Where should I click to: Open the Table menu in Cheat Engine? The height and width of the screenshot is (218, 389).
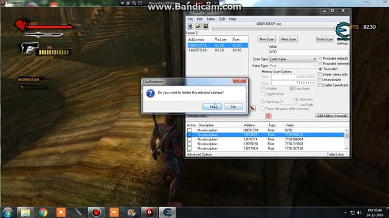coord(211,19)
